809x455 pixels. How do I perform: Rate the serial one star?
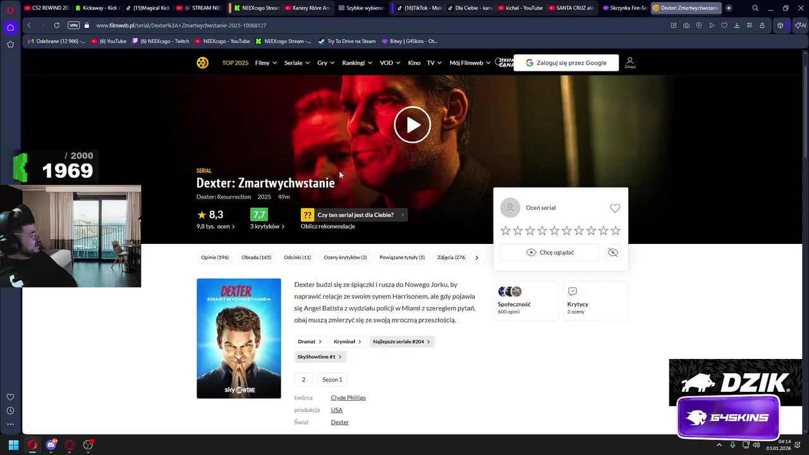(x=506, y=231)
